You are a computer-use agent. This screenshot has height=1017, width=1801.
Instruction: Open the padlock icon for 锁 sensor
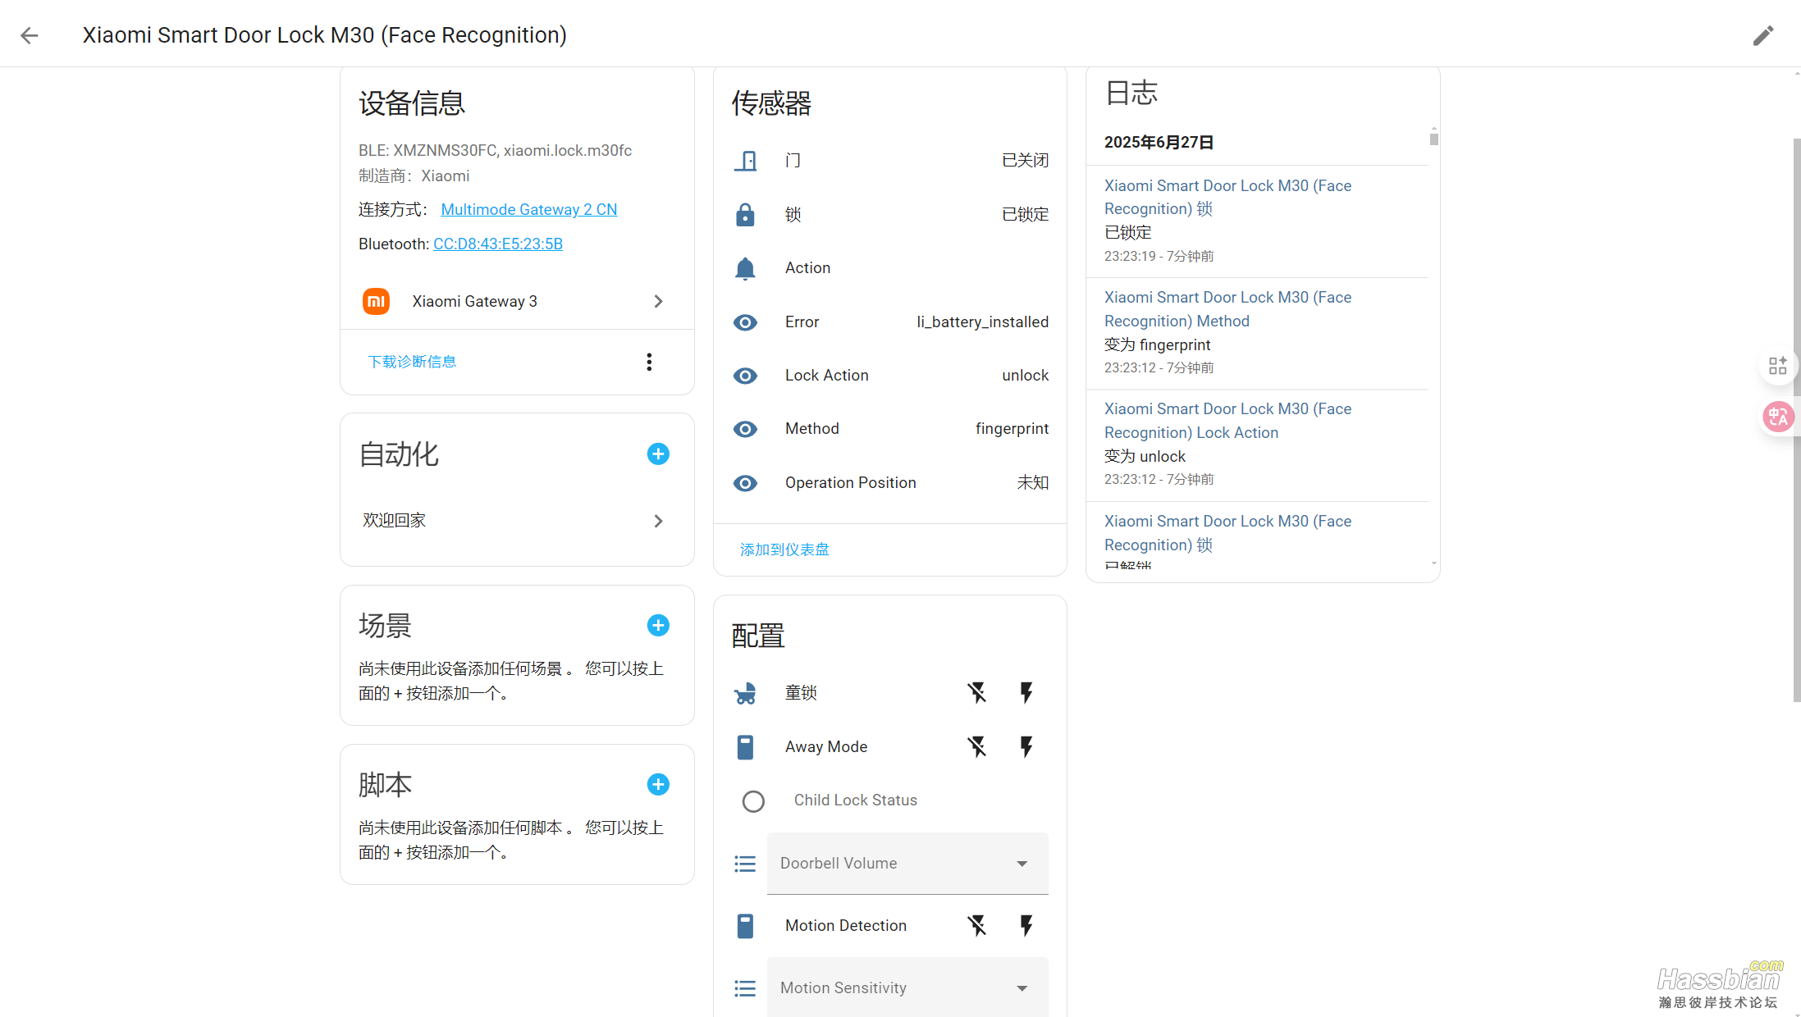745,214
